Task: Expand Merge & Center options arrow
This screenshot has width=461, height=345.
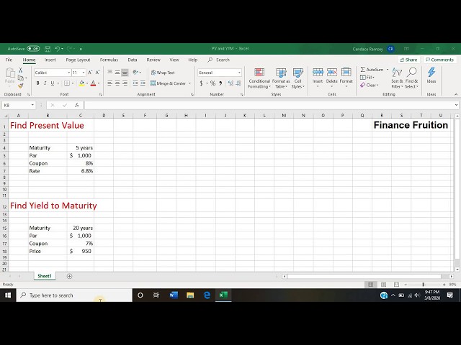Action: pyautogui.click(x=189, y=83)
